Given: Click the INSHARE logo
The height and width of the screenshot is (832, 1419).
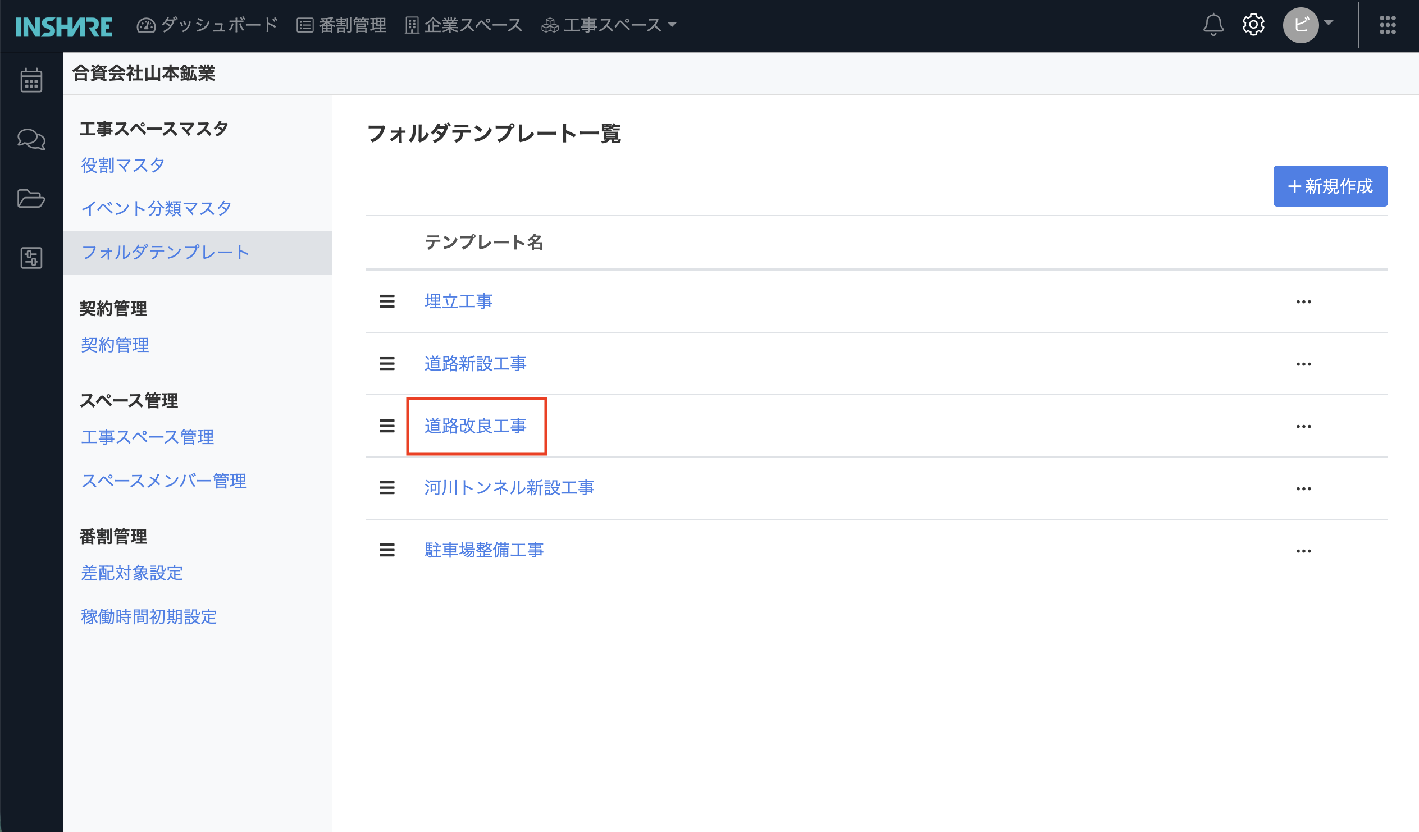Looking at the screenshot, I should tap(63, 26).
